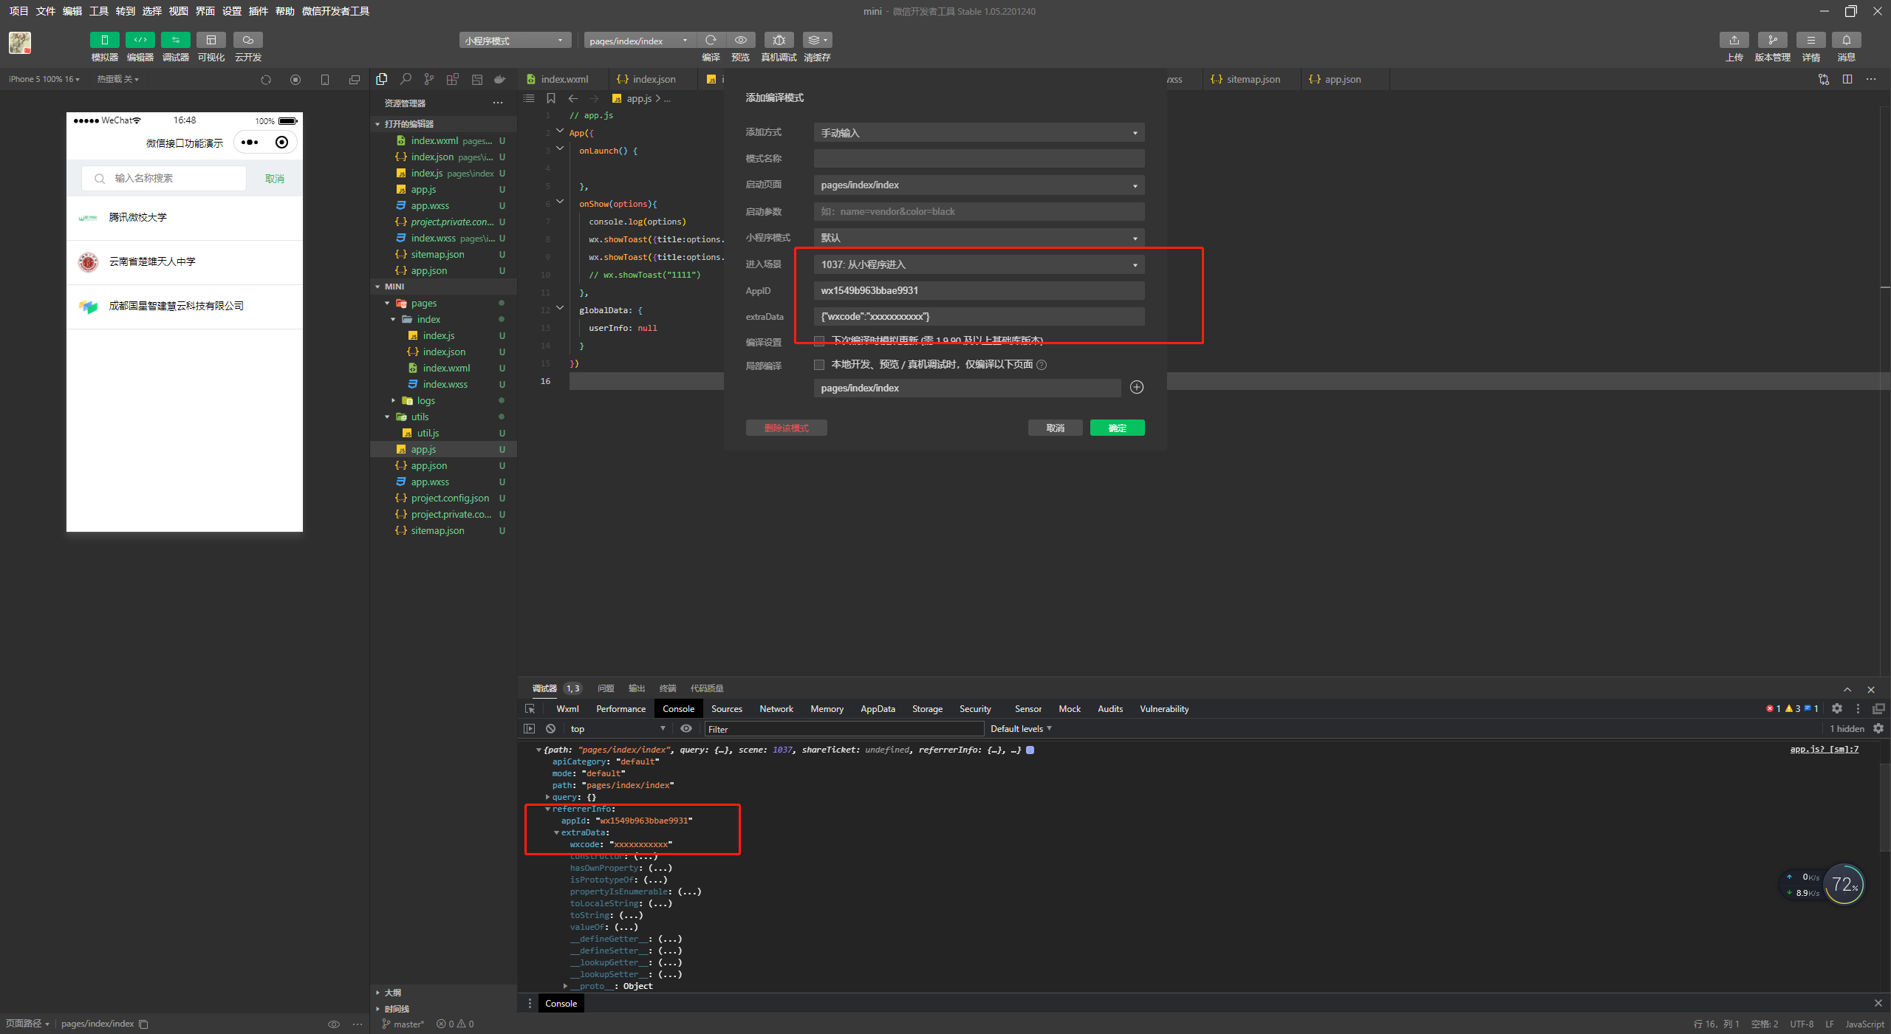Image resolution: width=1891 pixels, height=1034 pixels.
Task: Click the 删除该模式 delete button
Action: click(x=786, y=428)
